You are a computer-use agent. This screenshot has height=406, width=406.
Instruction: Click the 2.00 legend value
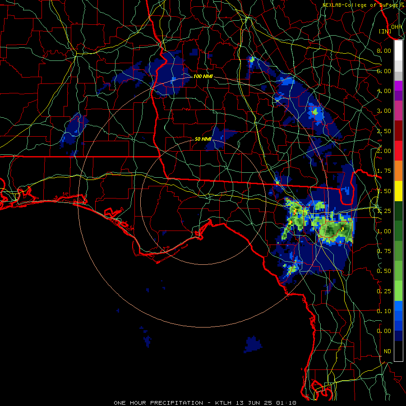point(384,151)
